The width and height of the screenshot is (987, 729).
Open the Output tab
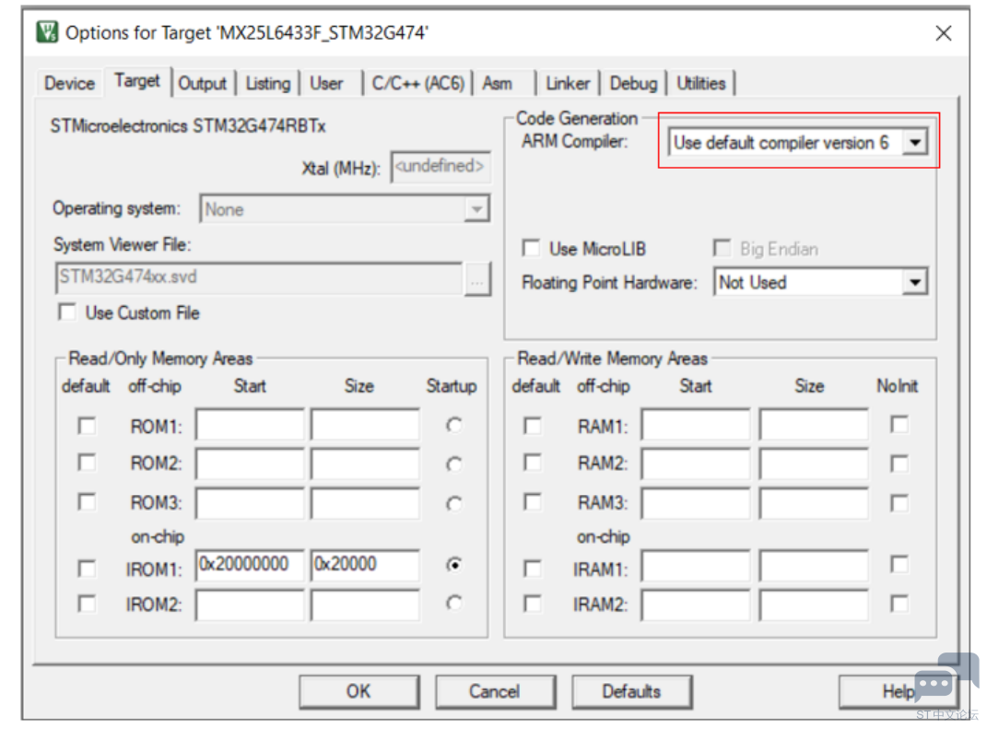coord(202,83)
